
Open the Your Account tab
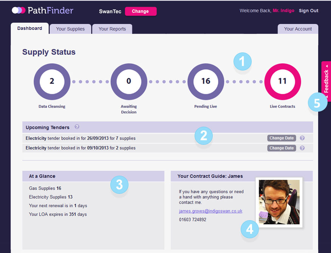pos(298,29)
